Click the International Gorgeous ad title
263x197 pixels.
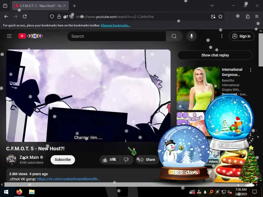[x=232, y=72]
